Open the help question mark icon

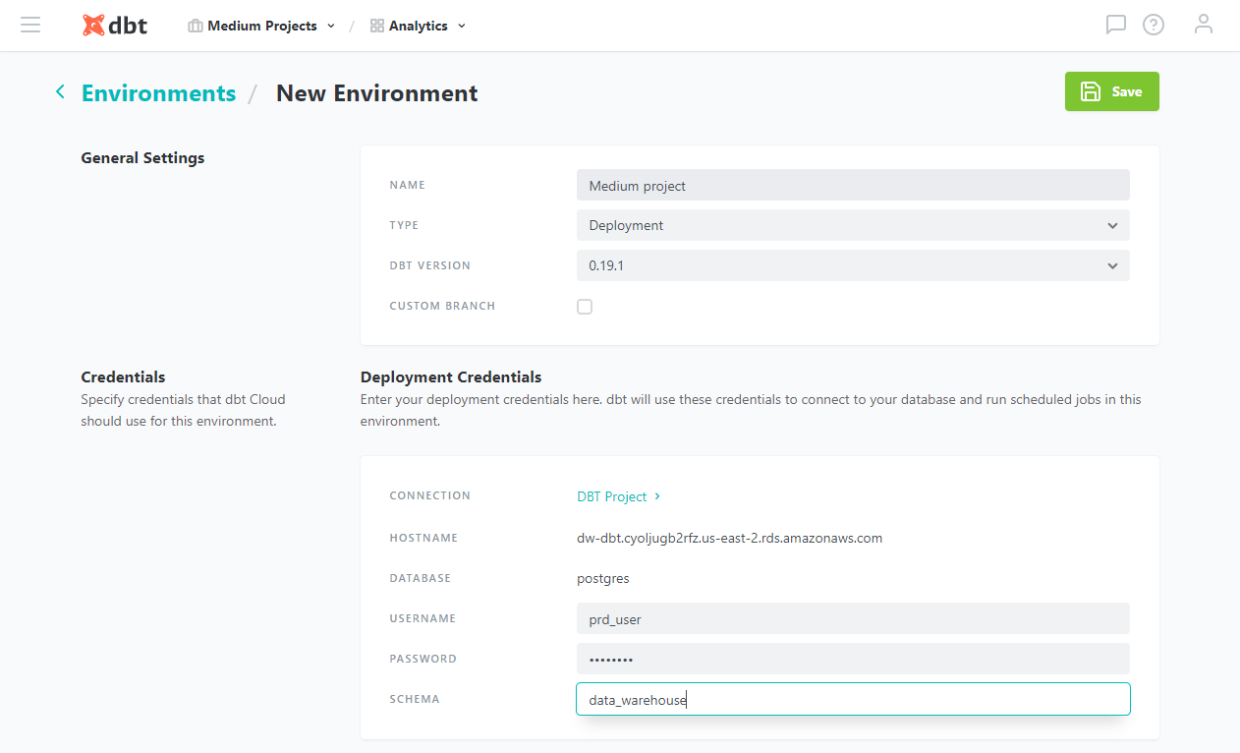pos(1153,25)
